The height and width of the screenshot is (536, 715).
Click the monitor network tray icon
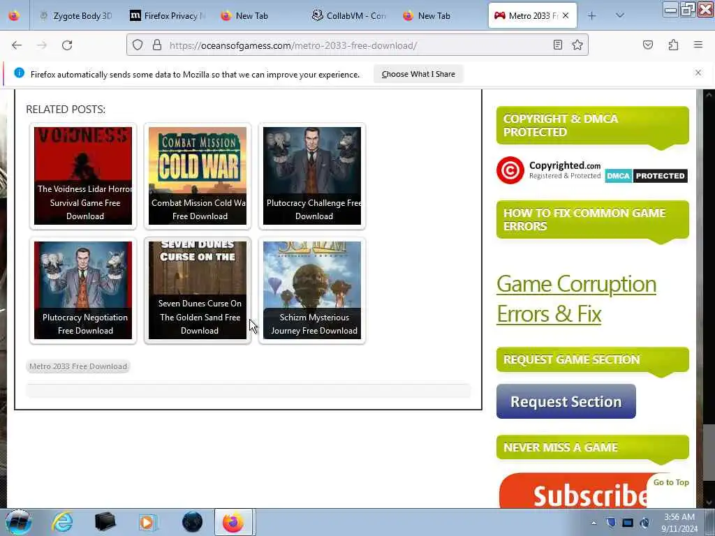628,523
